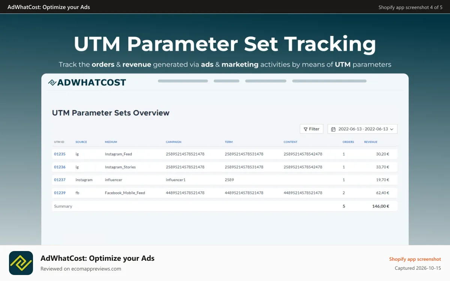
Task: Sort by CONTENT column header
Action: point(291,142)
